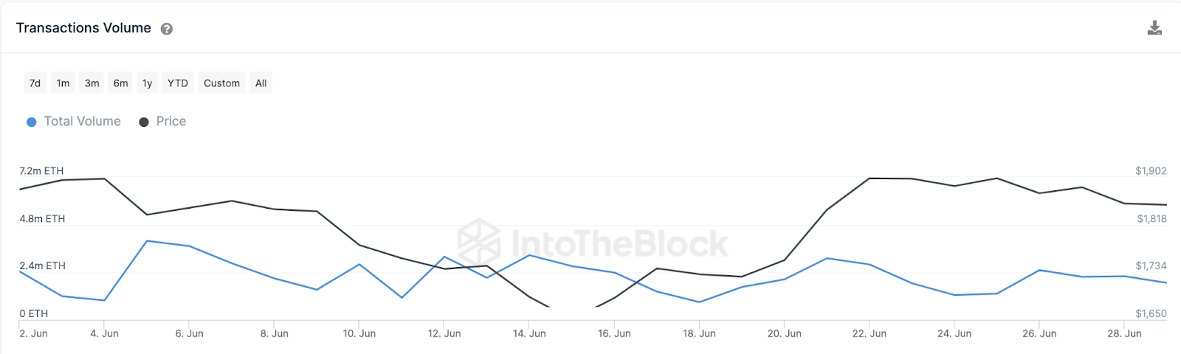Click the dark Price legend dot
Screen dimensions: 1181x354
point(144,122)
